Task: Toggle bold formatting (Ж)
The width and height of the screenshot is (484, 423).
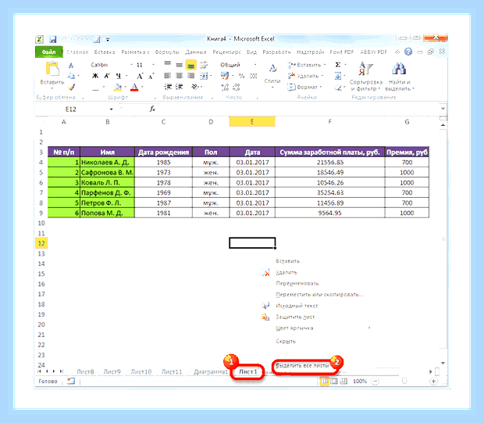Action: click(x=95, y=76)
